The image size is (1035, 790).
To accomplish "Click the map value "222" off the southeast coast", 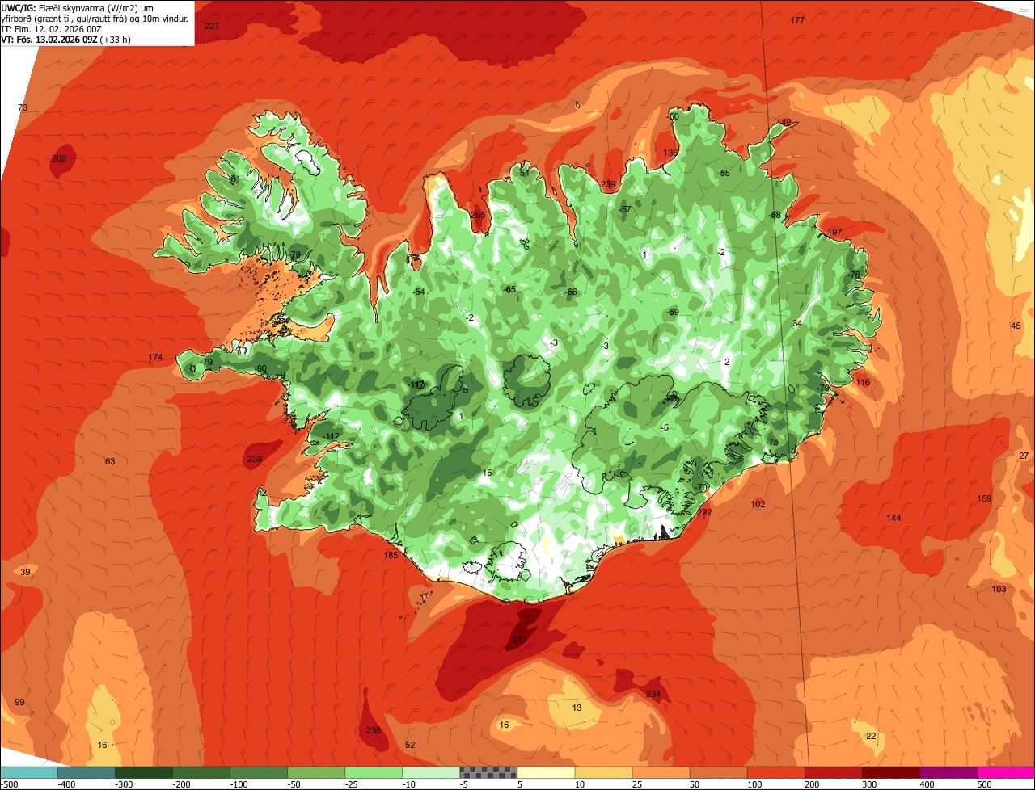I will 704,513.
